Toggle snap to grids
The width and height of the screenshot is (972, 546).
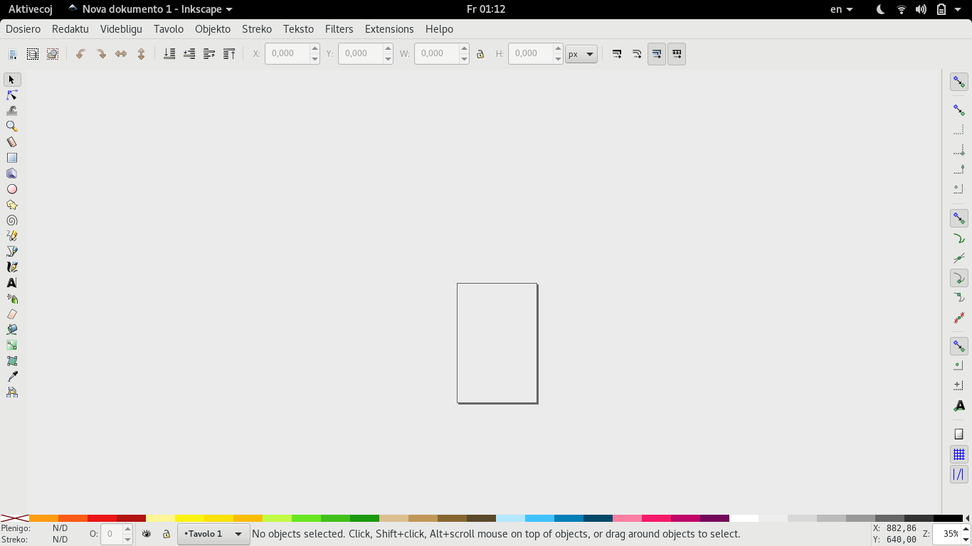coord(959,454)
